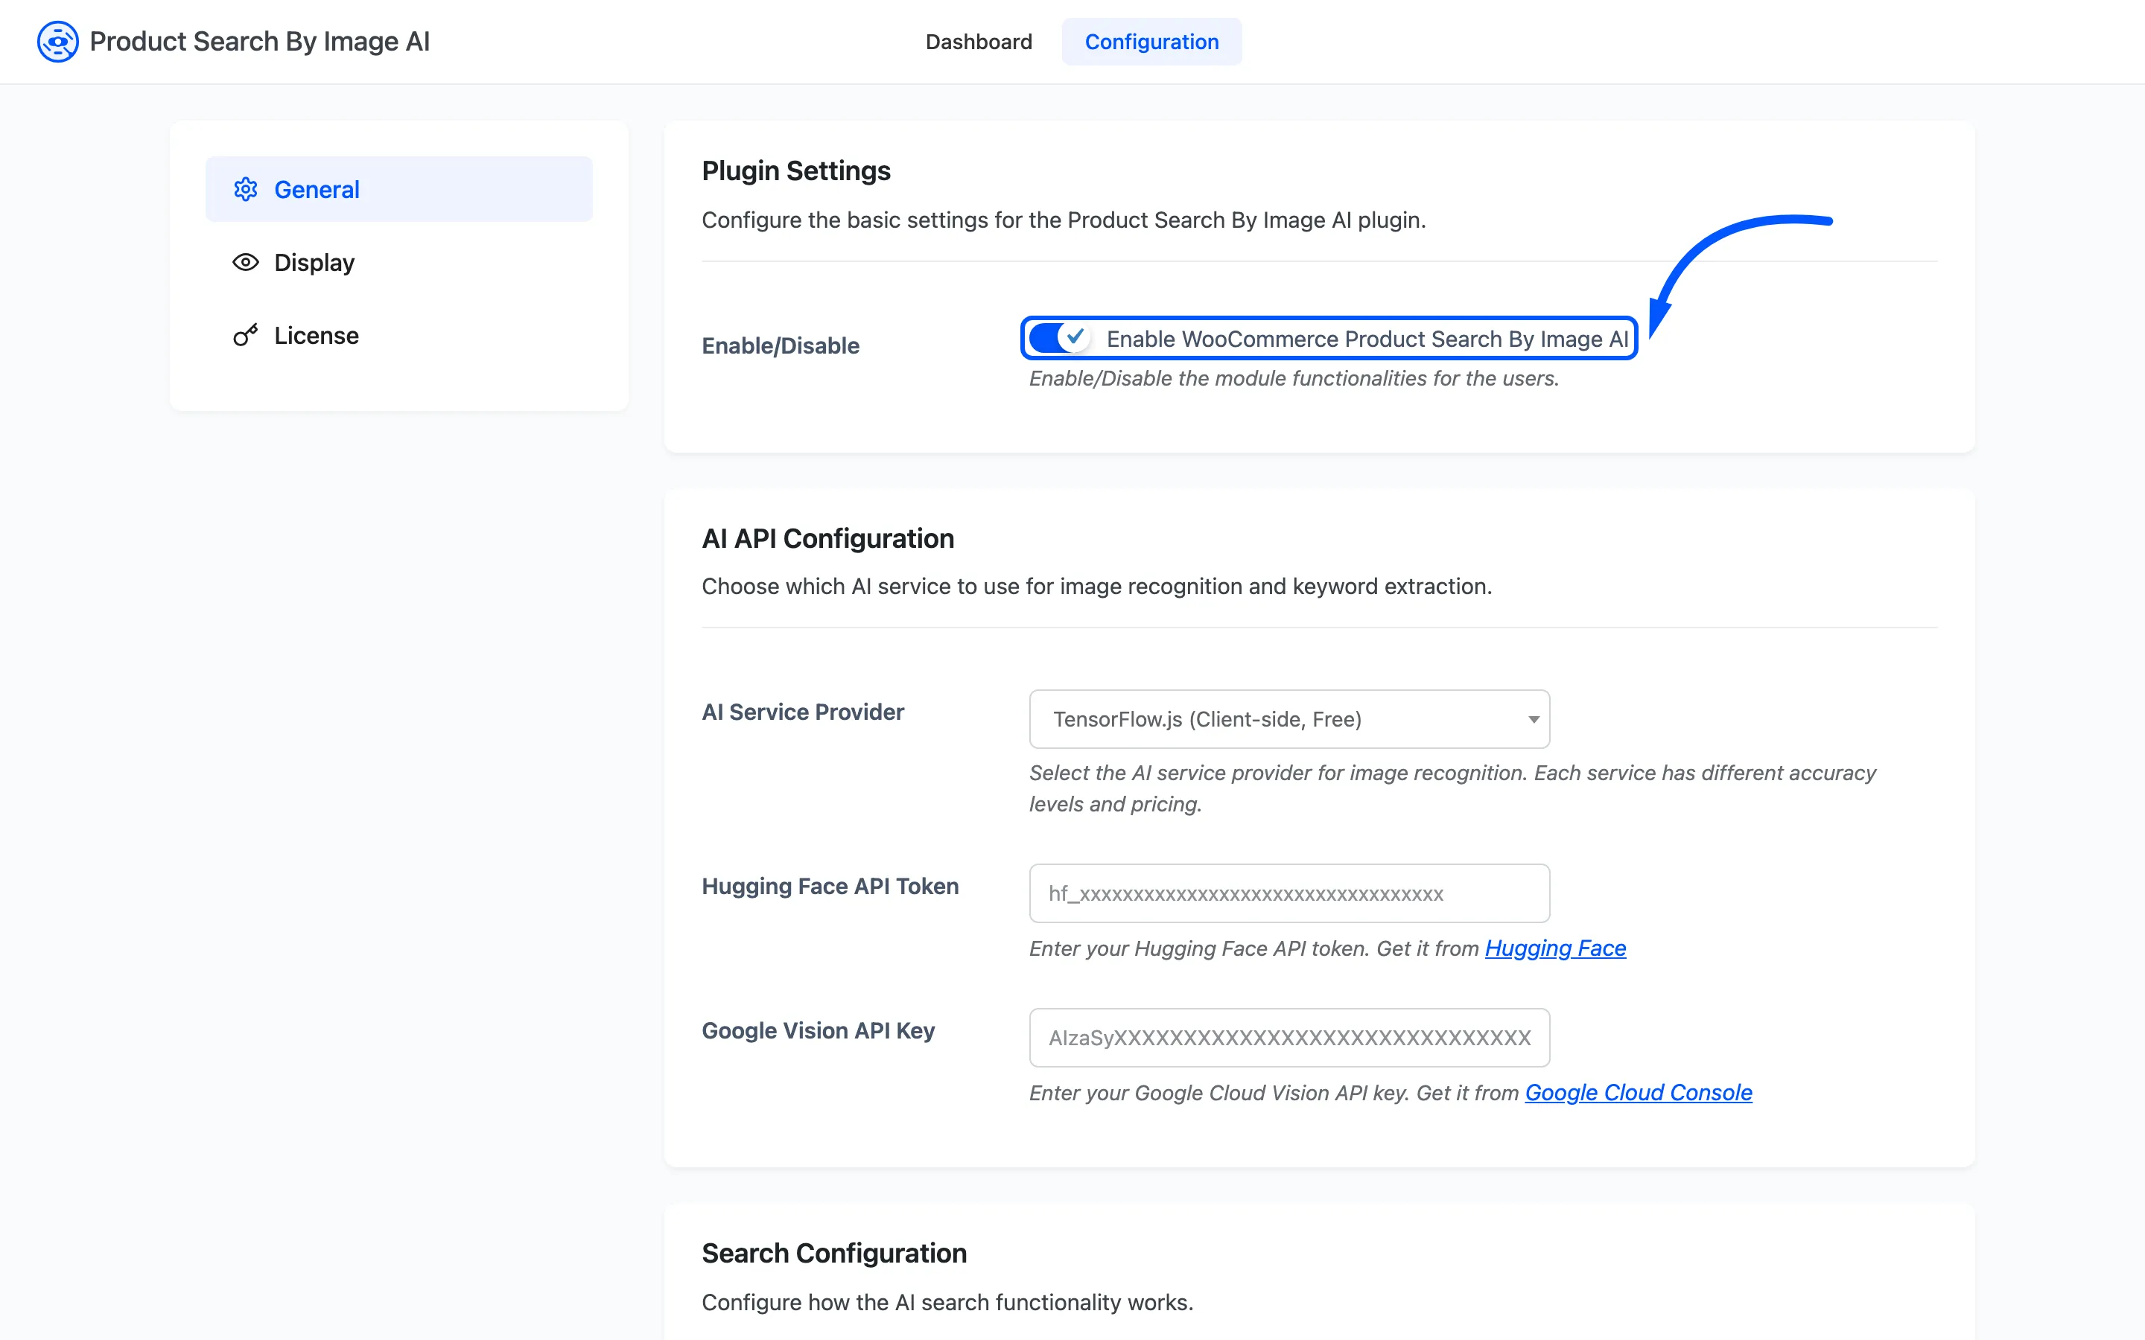Click 'Configure the basic settings' description text
Image resolution: width=2145 pixels, height=1340 pixels.
coord(1064,220)
